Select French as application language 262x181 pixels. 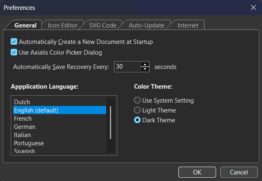[x=23, y=119]
